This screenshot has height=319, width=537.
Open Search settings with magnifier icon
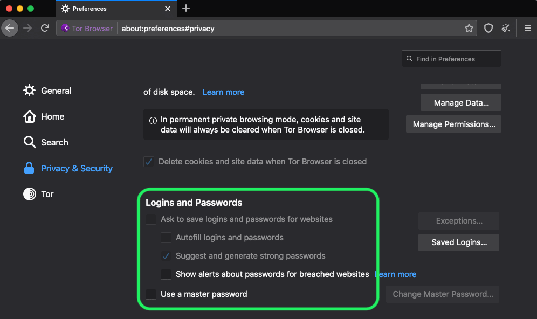(29, 142)
